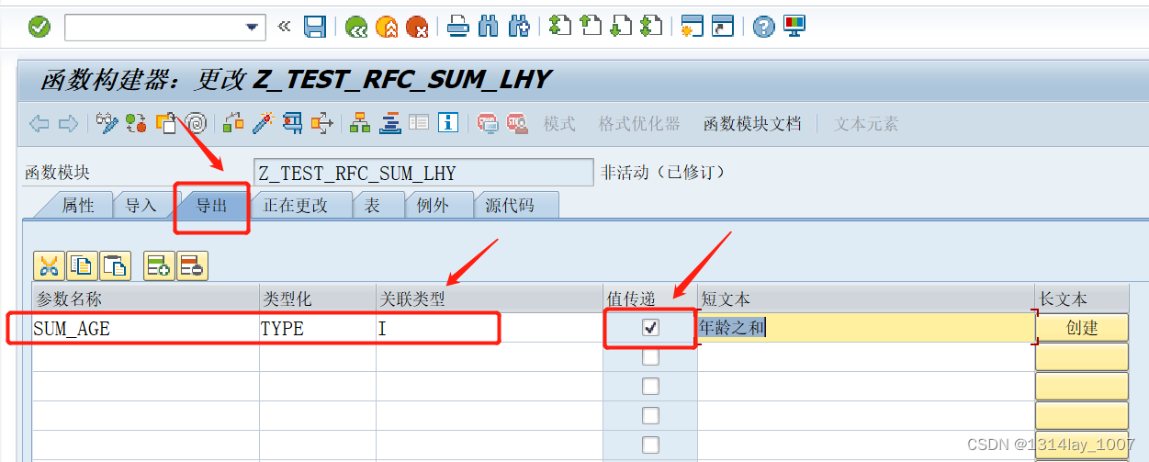
Task: Click the yellow Exit icon
Action: click(387, 27)
